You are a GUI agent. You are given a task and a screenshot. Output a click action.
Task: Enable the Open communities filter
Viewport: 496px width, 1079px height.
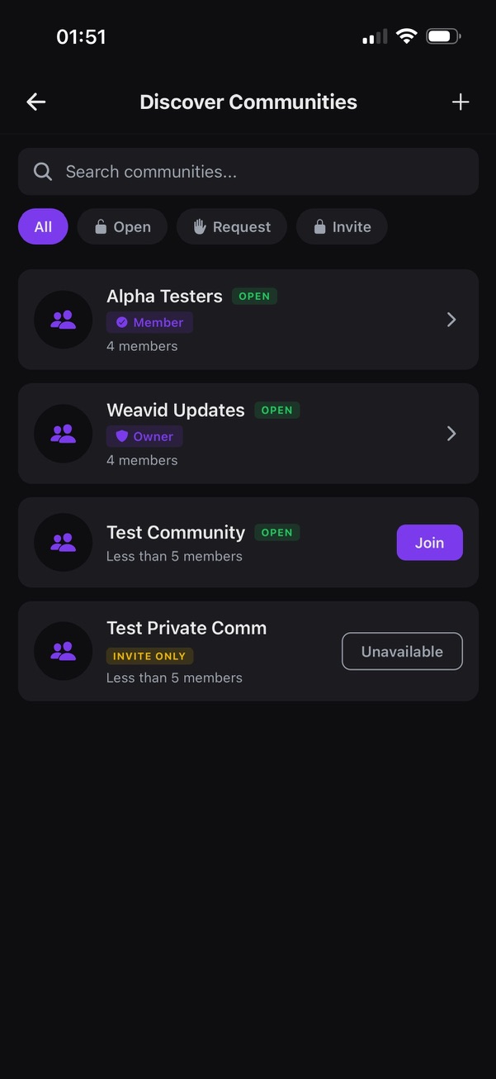(x=122, y=226)
